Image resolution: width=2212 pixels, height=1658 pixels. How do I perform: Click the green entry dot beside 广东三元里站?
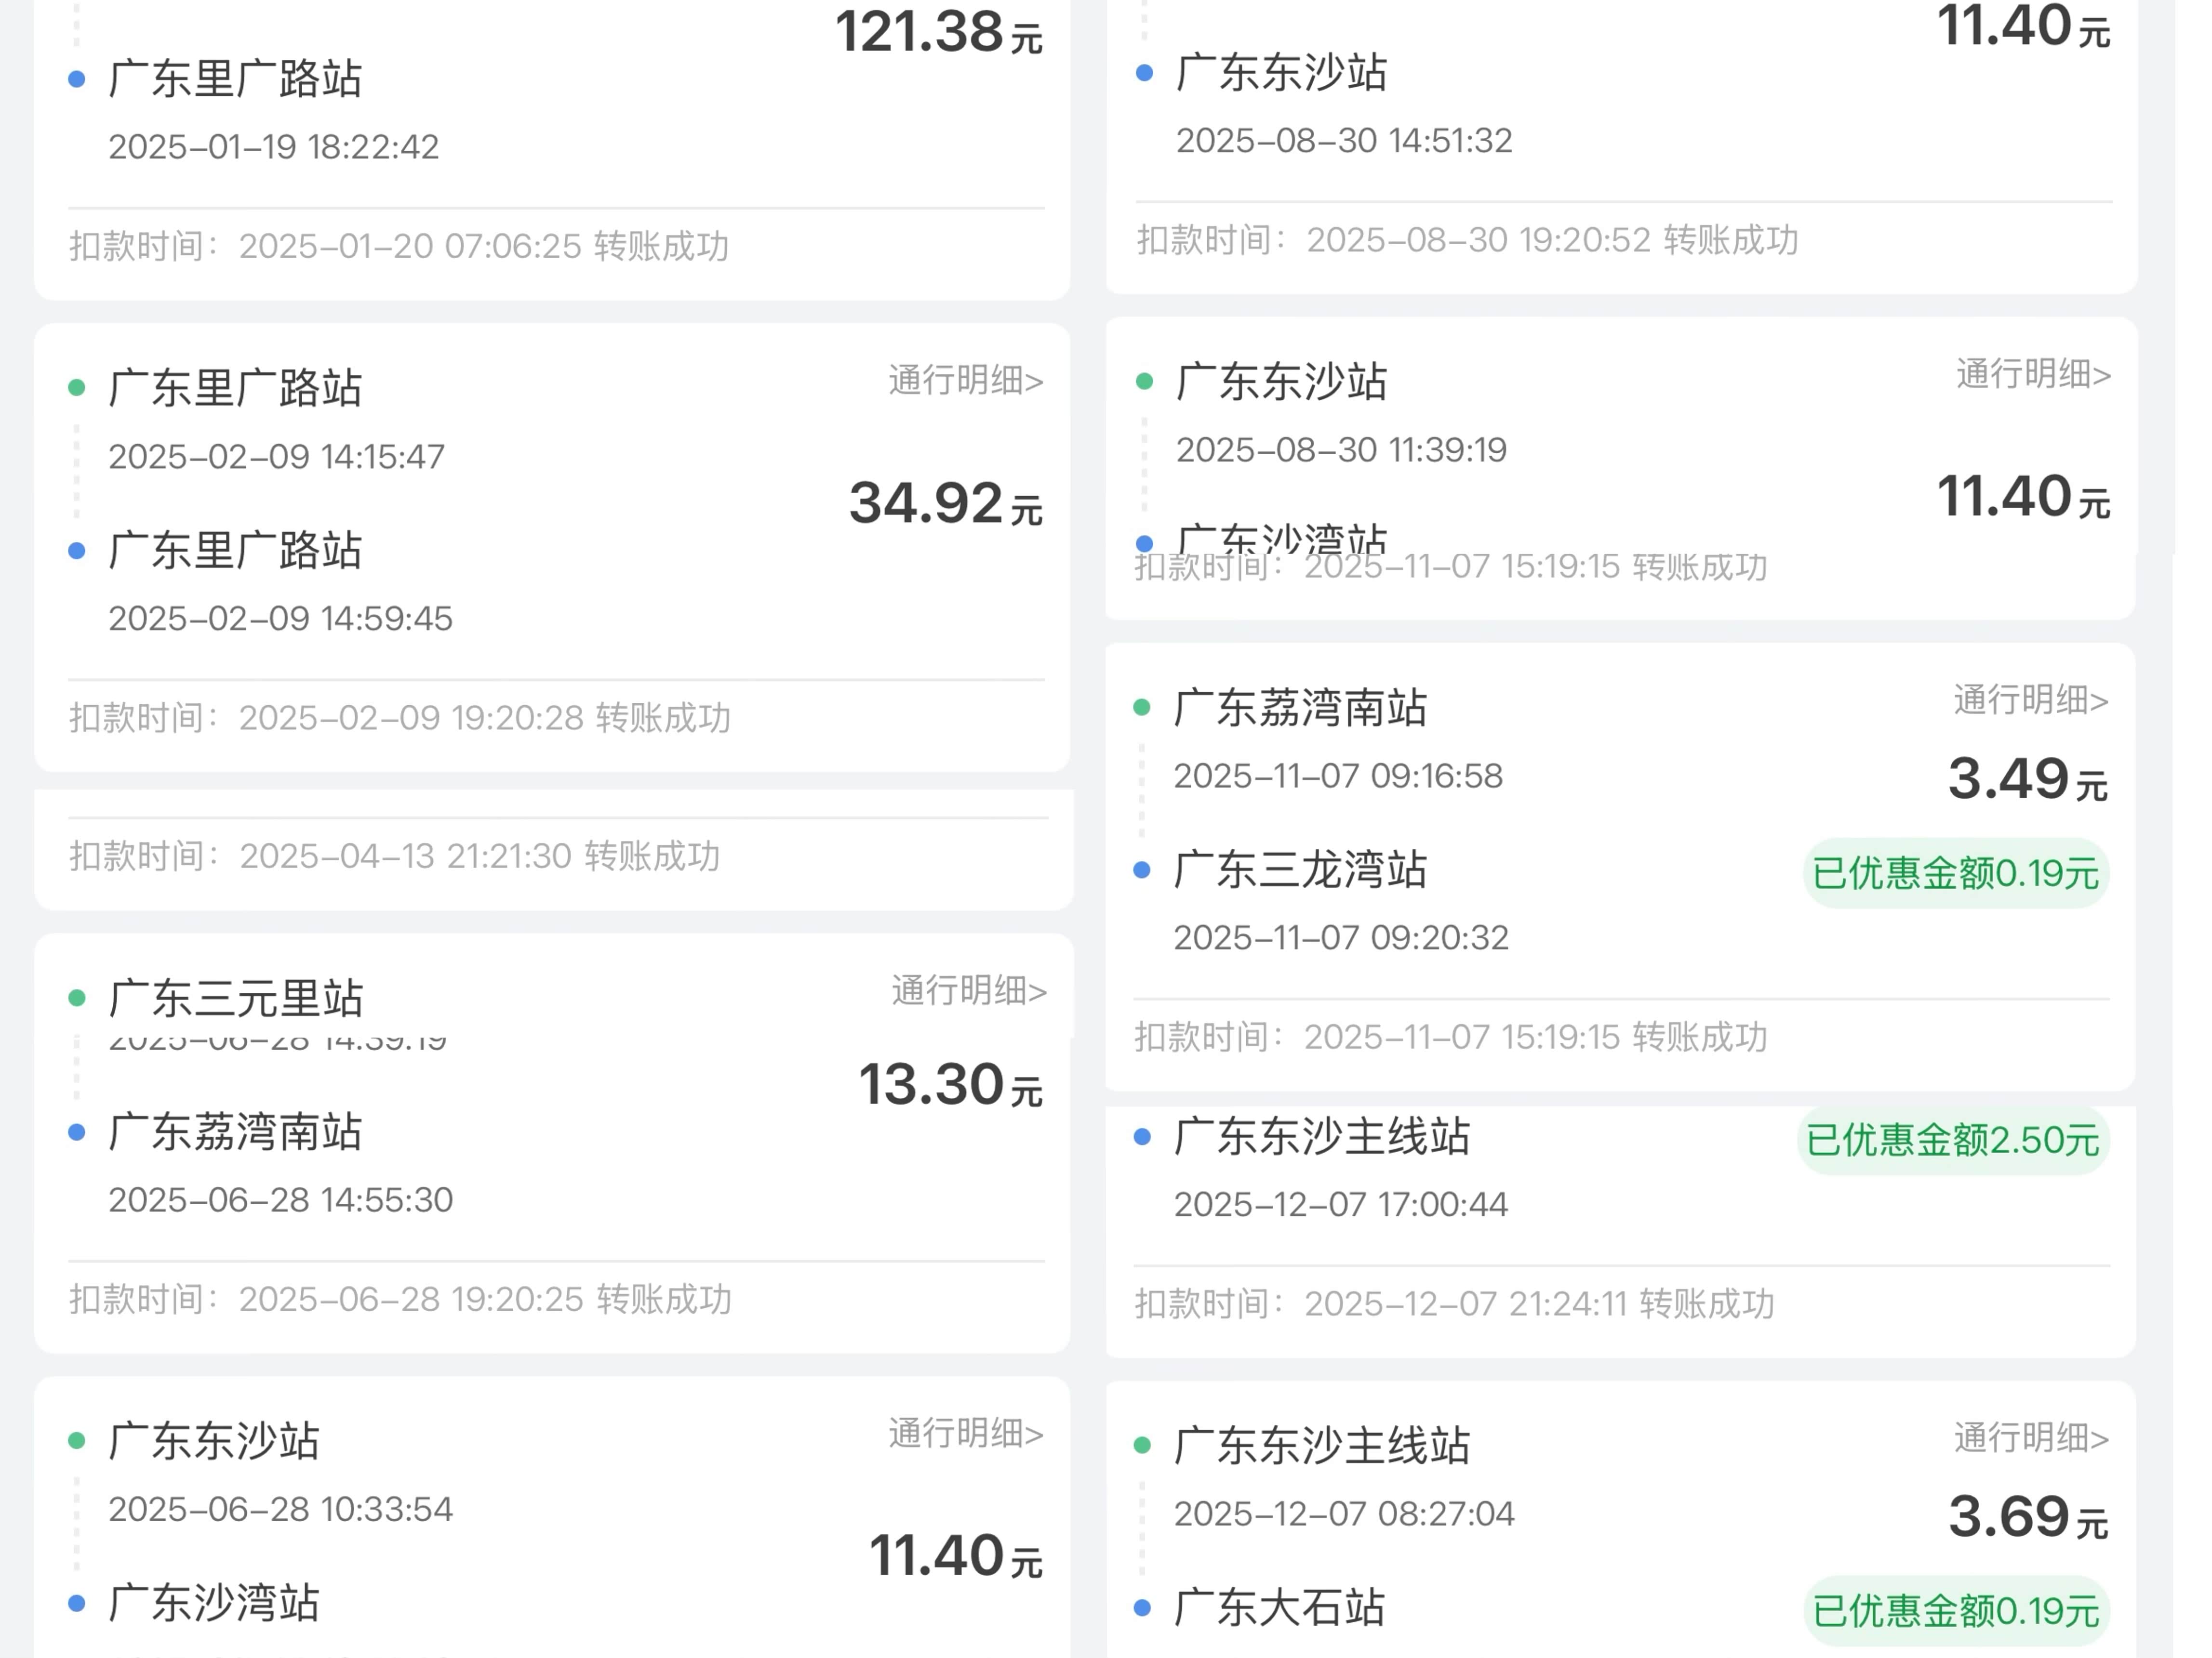(x=77, y=998)
